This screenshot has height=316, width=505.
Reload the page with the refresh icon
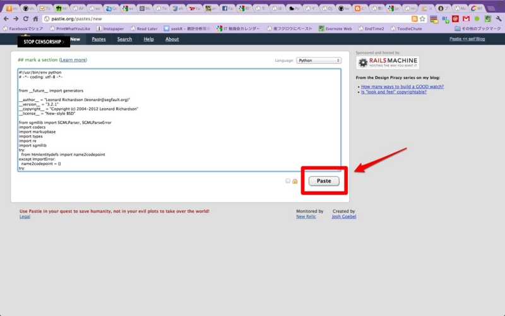26,19
